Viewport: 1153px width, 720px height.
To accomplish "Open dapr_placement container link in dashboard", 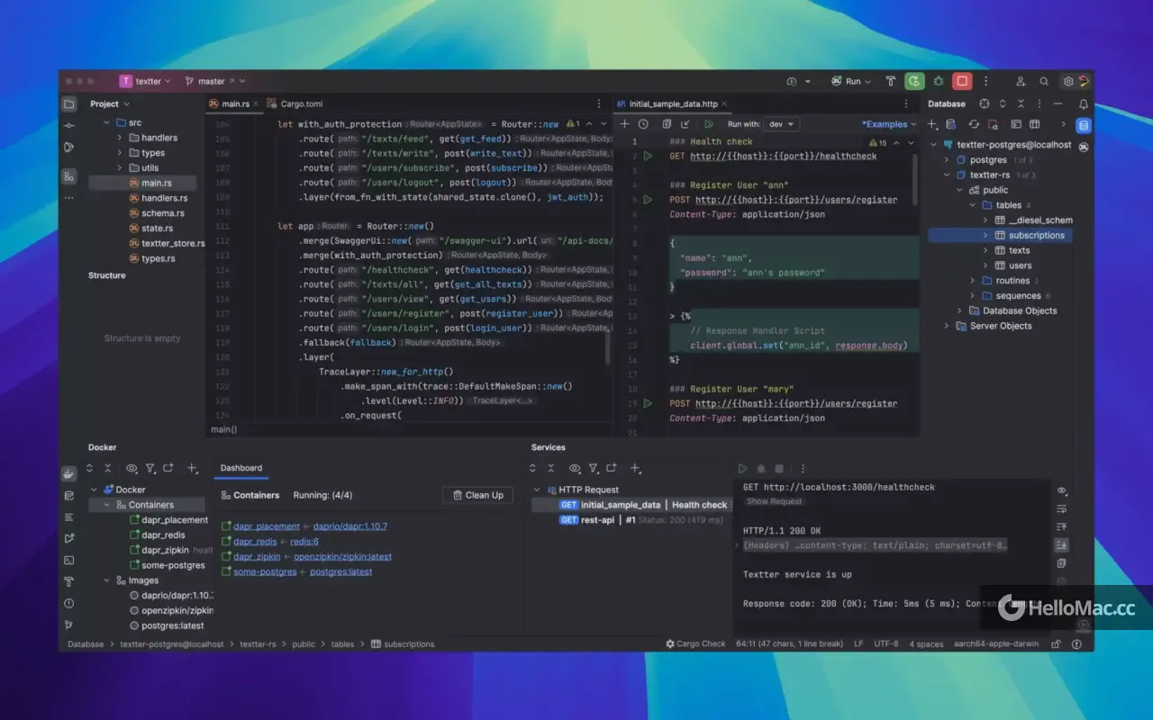I will (x=267, y=526).
